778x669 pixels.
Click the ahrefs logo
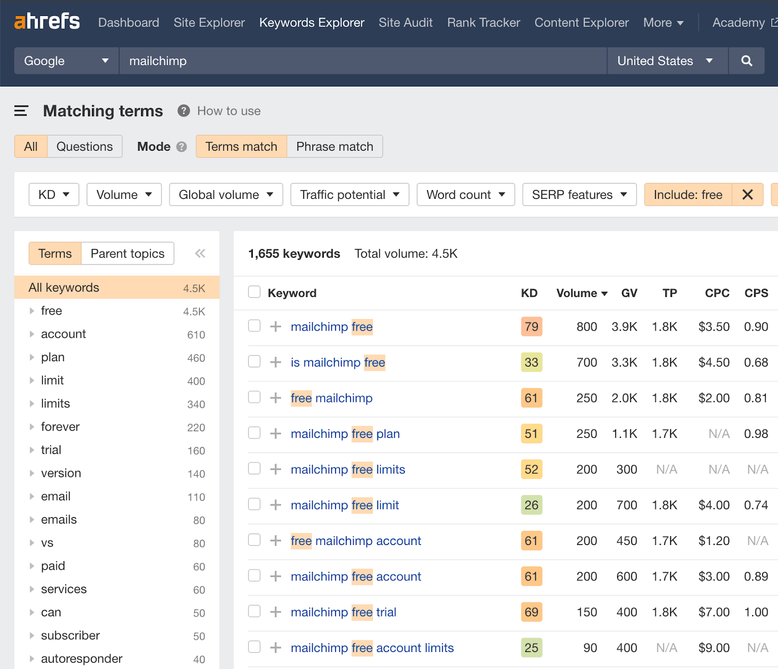coord(47,22)
